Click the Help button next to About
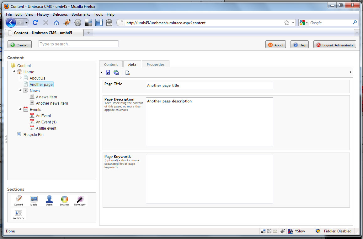This screenshot has height=239, width=363. point(300,45)
